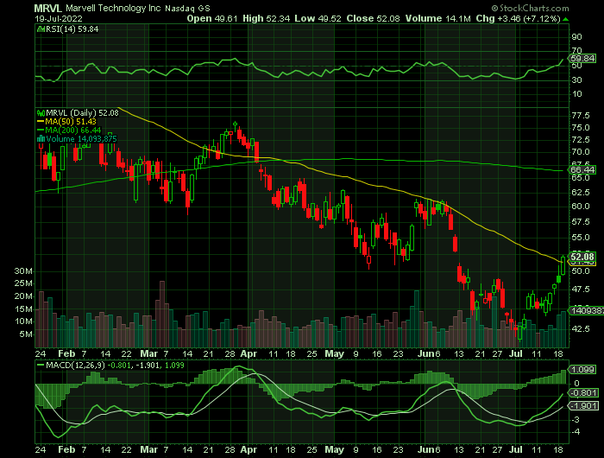Image resolution: width=604 pixels, height=458 pixels.
Task: Click the Marvell Technology Inc company name
Action: pos(113,8)
